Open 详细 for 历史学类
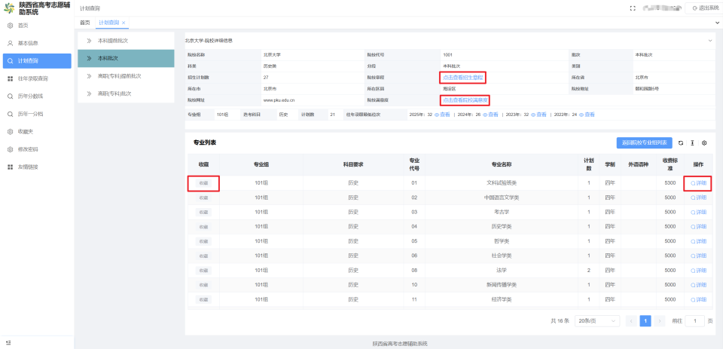Screen dimensions: 723x349 [x=698, y=227]
